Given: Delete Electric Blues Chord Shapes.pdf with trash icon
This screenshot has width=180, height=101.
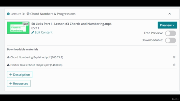Looking at the screenshot, I should click(174, 65).
